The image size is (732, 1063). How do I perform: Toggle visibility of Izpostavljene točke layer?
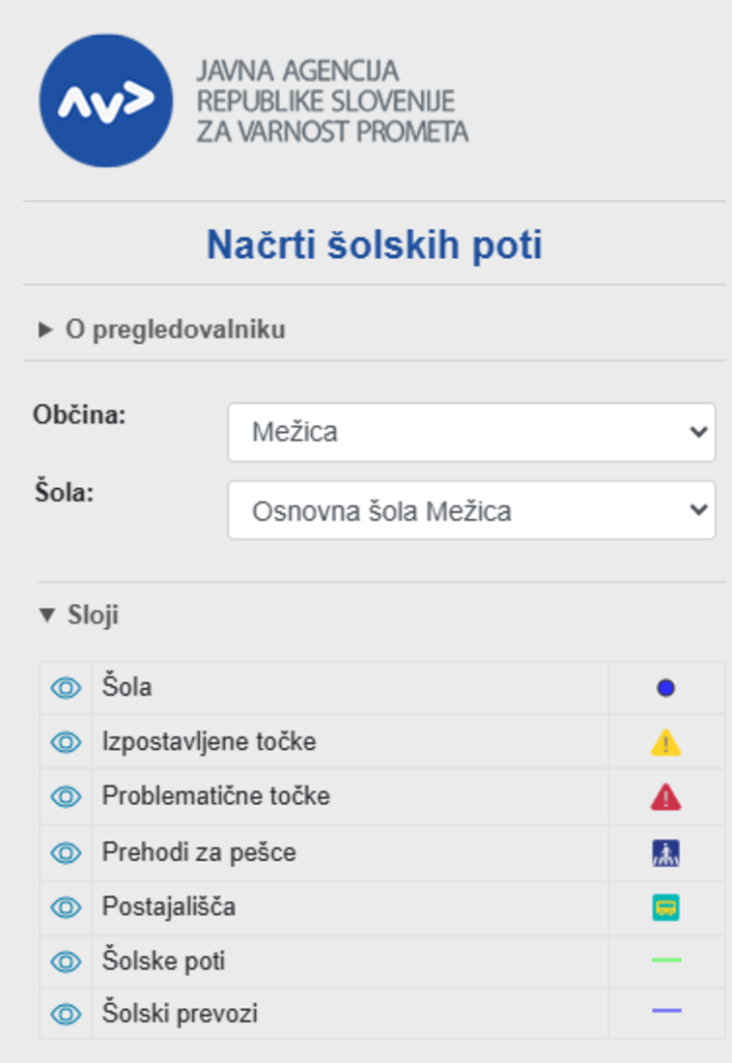pos(66,742)
